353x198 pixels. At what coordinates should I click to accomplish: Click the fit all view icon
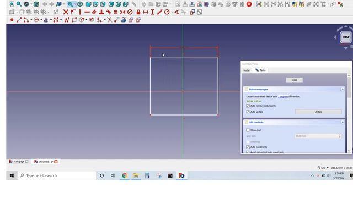(12, 4)
